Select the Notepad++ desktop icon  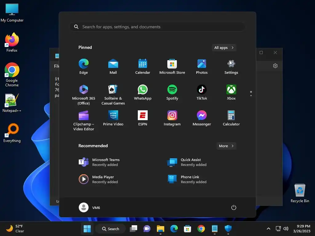tap(12, 103)
